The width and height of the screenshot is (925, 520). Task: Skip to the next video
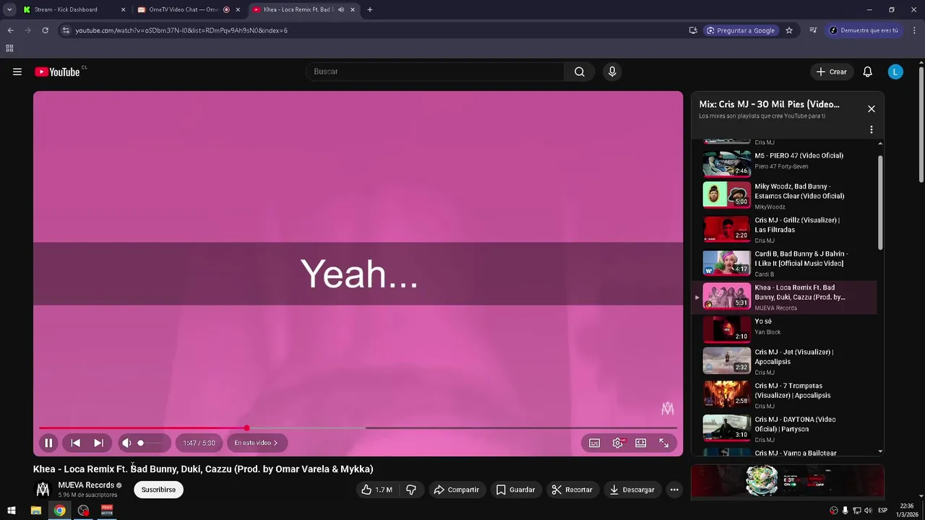click(98, 443)
